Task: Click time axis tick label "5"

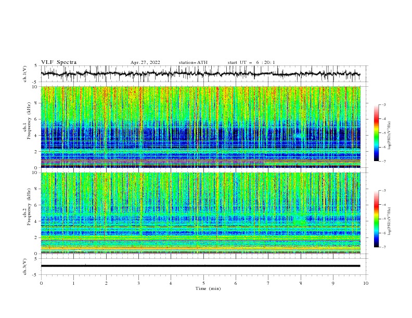Action: click(x=203, y=284)
